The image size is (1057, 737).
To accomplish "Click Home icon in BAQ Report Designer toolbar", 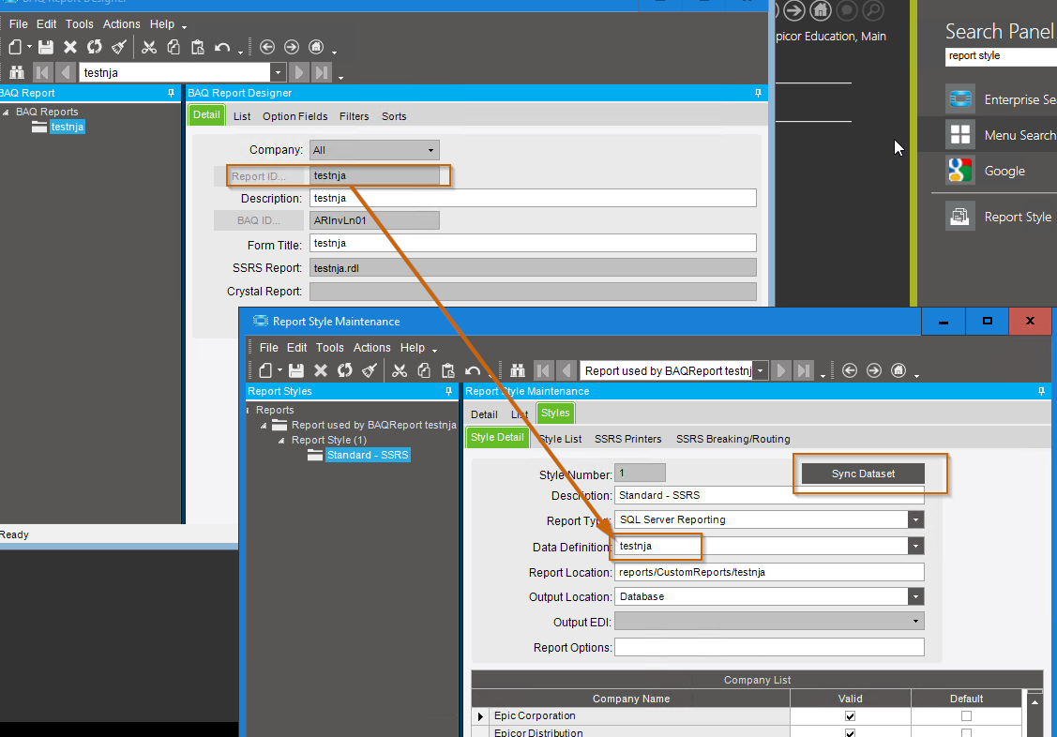I will point(315,47).
